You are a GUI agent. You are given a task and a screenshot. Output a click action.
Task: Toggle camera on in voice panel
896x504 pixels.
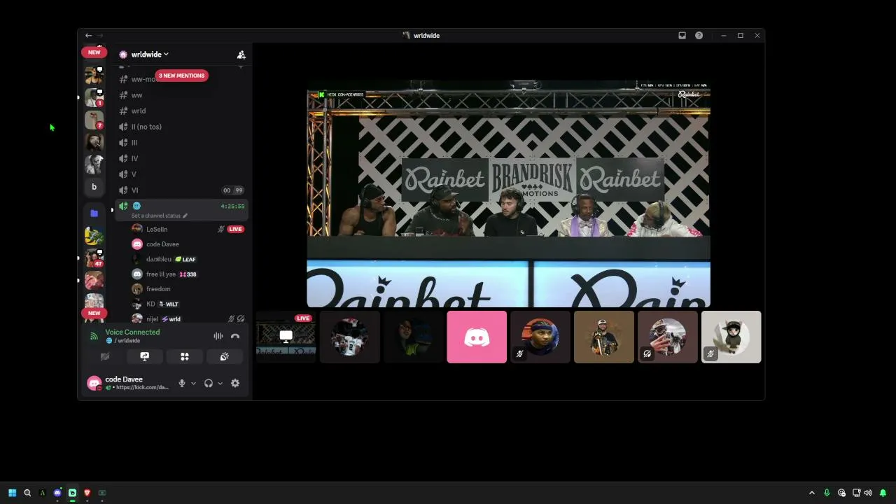tap(105, 357)
